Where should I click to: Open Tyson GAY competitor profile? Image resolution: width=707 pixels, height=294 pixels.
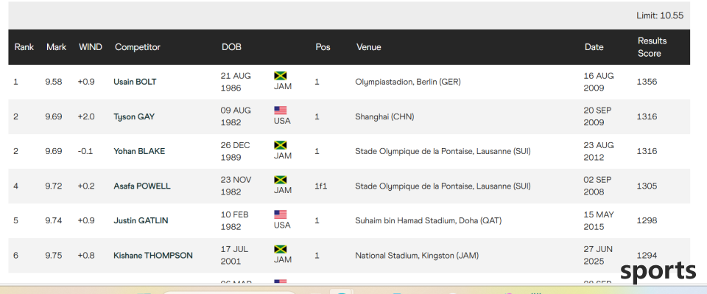point(134,116)
